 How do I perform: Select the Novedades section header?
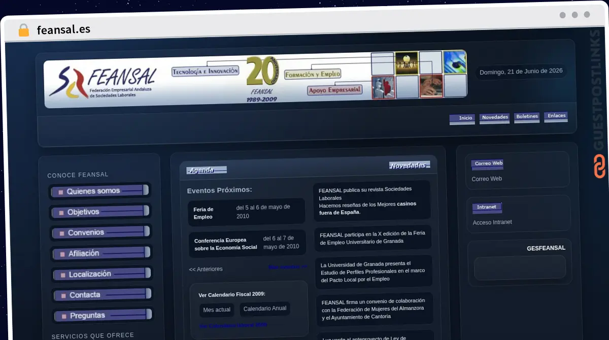point(410,165)
